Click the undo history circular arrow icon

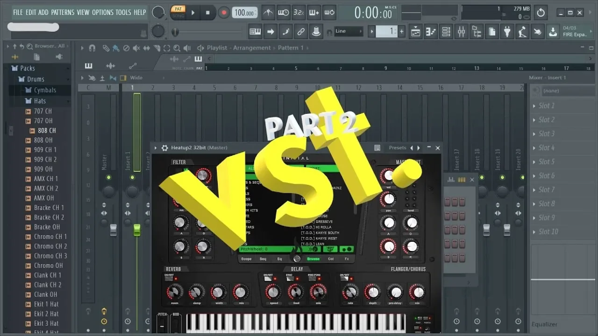tap(541, 13)
